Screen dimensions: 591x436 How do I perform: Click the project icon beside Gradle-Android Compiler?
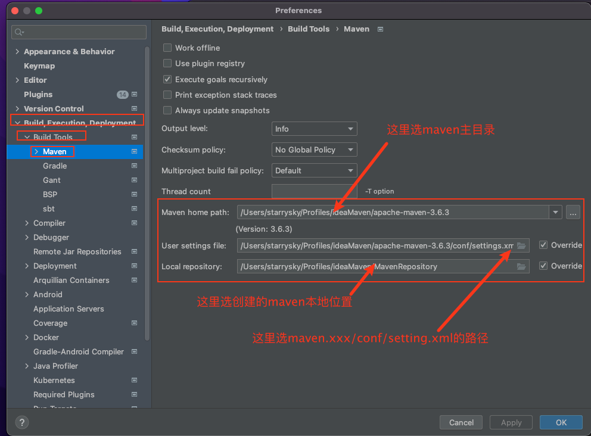134,351
